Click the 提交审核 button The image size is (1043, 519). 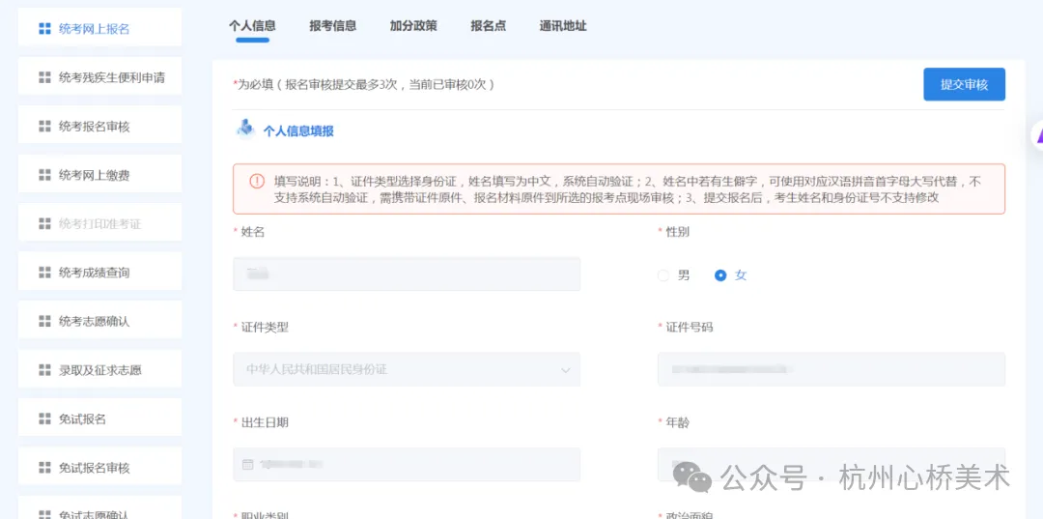[x=964, y=84]
